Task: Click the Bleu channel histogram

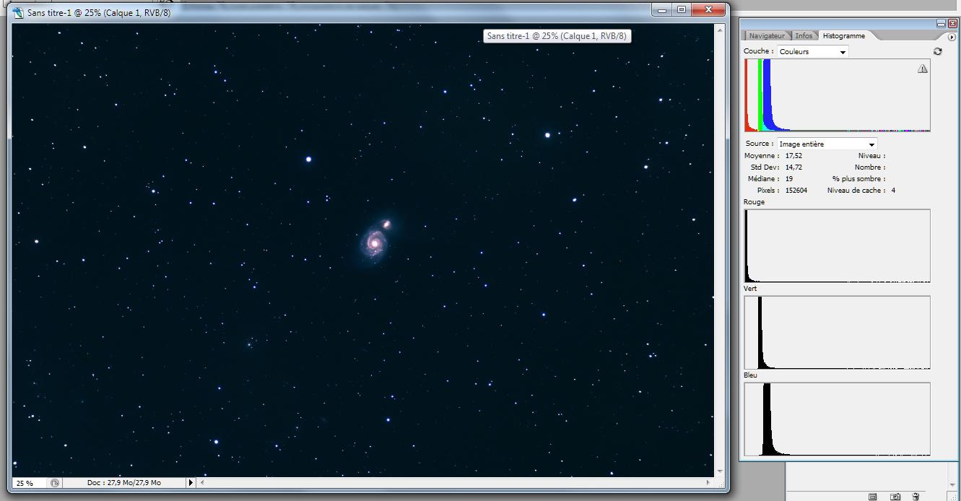Action: click(838, 419)
